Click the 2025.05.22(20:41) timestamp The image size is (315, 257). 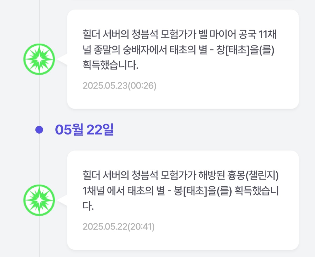coord(118,227)
